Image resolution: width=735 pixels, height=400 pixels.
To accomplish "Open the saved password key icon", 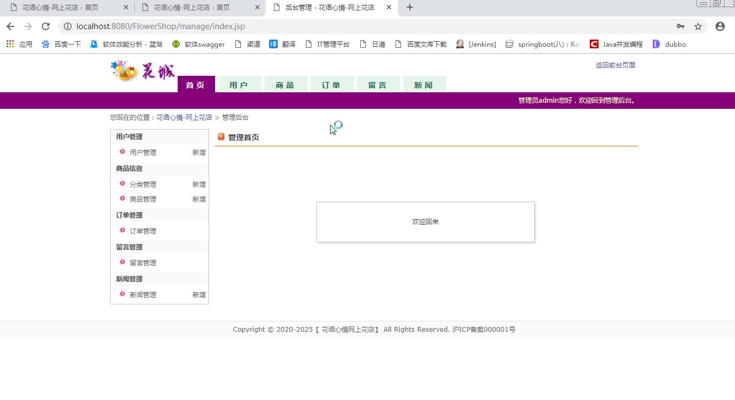I will tap(681, 26).
